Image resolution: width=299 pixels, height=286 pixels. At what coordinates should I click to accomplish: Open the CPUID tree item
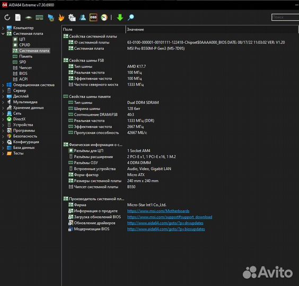(24, 45)
